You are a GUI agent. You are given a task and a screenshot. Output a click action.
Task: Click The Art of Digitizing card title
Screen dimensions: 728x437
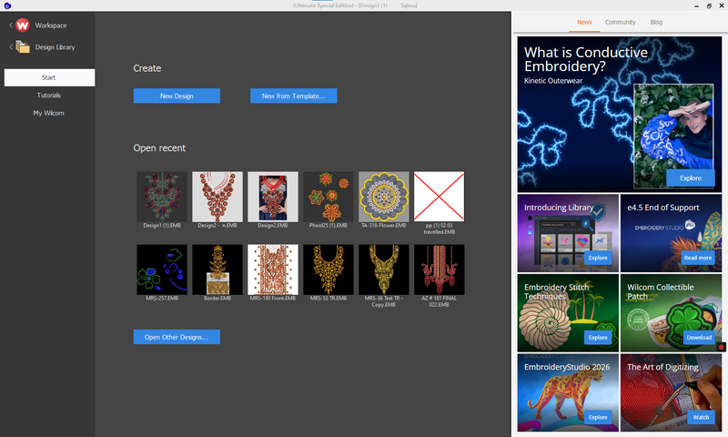pyautogui.click(x=662, y=367)
